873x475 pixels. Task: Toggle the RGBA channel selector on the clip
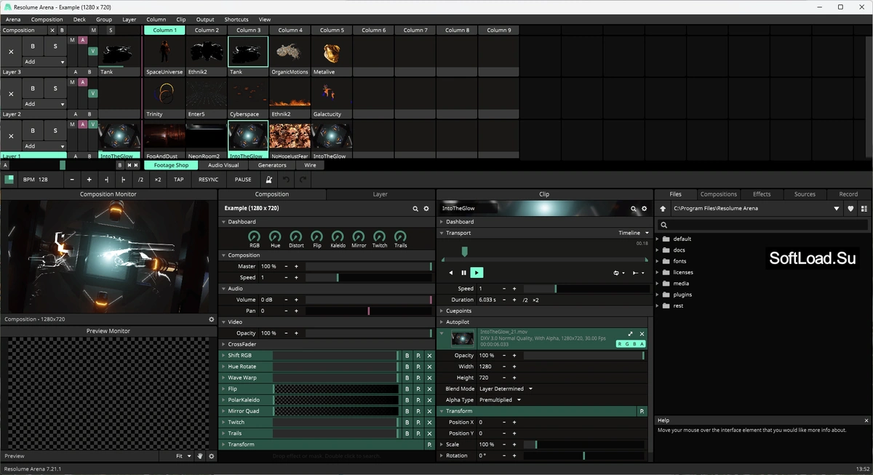pyautogui.click(x=631, y=344)
